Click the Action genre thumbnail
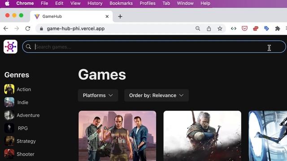 (x=9, y=89)
